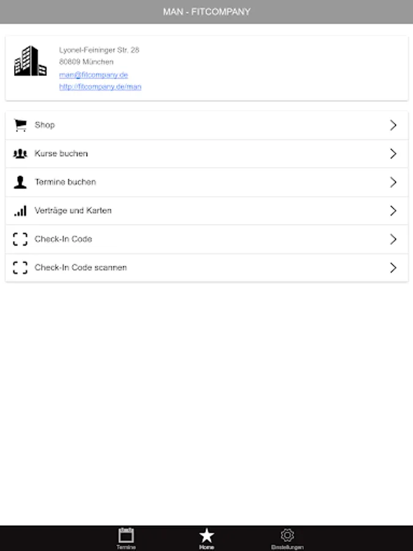Switch to the Home tab

pos(207,538)
